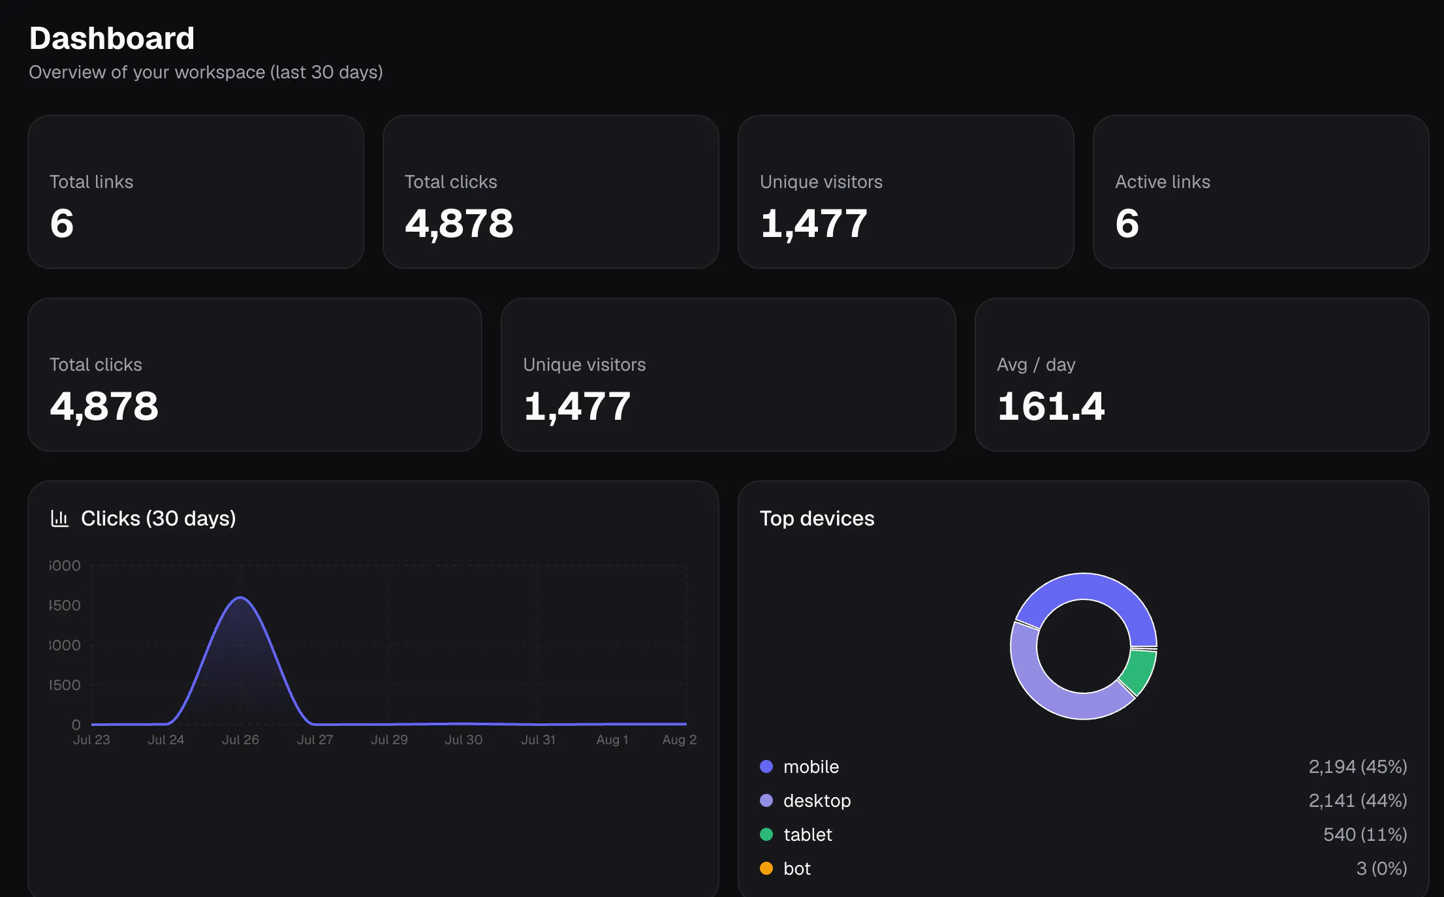Screen dimensions: 1444x897
Task: Select the Active links card
Action: click(1261, 192)
